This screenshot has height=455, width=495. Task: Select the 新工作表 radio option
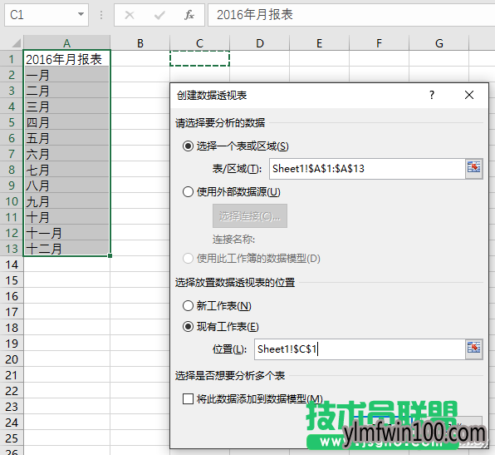coord(188,306)
